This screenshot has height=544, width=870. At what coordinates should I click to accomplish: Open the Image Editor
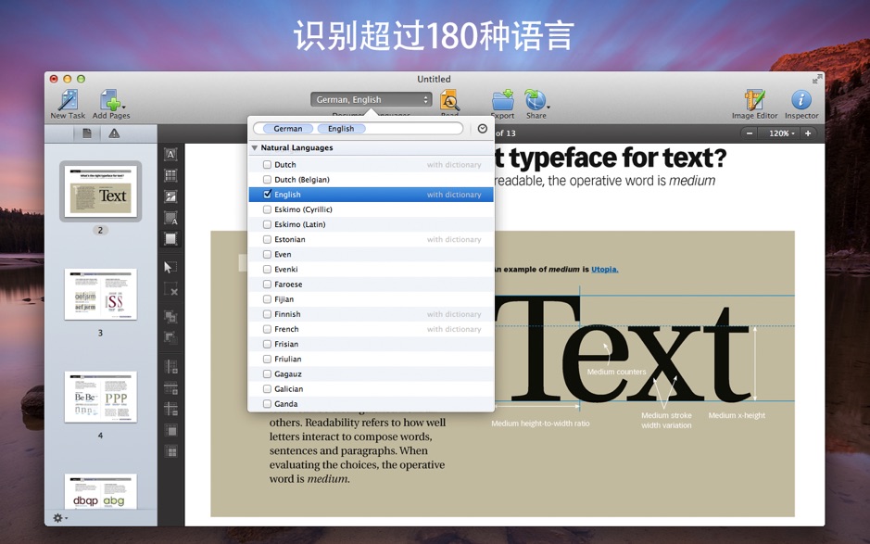click(x=757, y=102)
